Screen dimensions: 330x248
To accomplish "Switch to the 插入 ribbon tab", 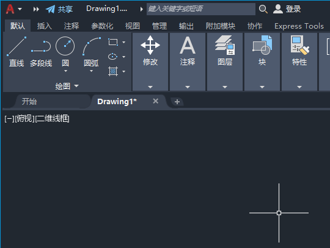I will [x=45, y=26].
